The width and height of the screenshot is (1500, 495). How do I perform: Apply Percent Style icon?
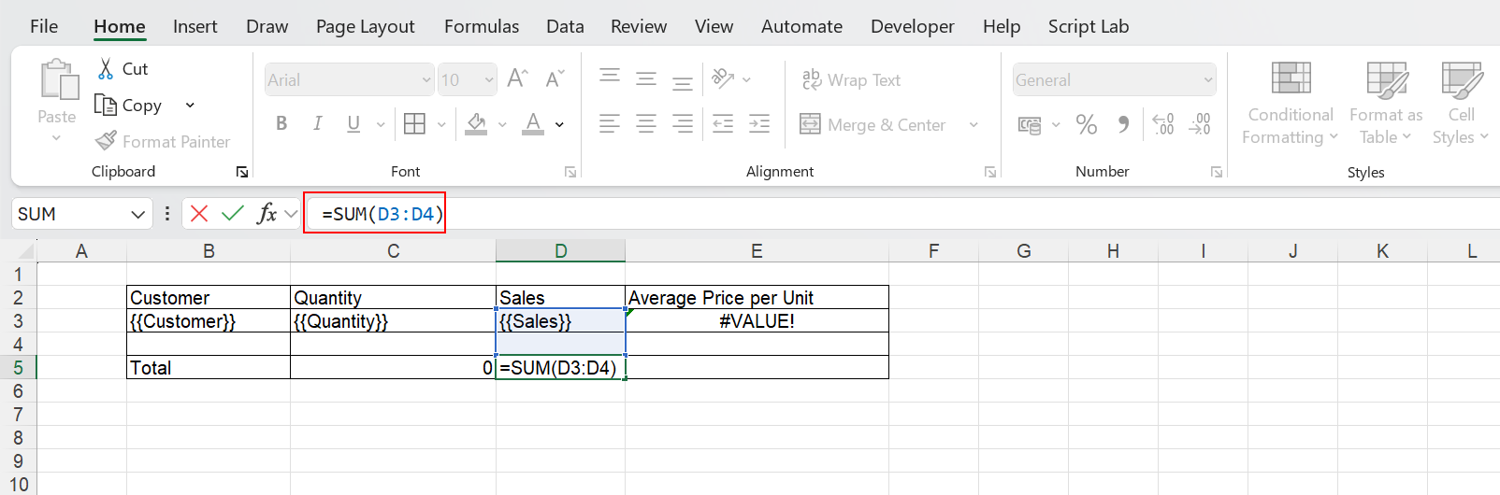pos(1087,123)
